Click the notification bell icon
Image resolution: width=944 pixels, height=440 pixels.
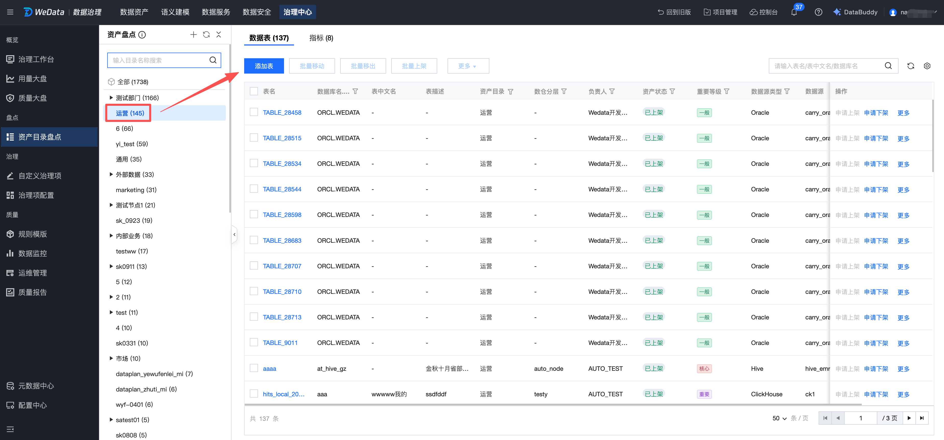[794, 13]
